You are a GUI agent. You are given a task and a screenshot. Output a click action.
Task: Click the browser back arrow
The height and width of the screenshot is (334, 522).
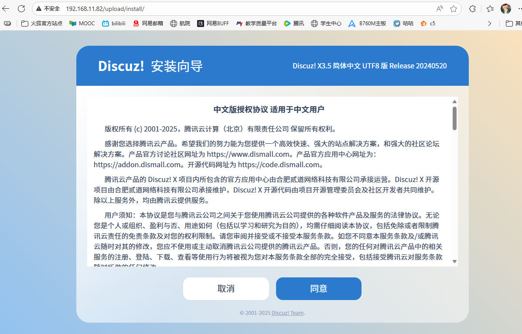pos(6,9)
